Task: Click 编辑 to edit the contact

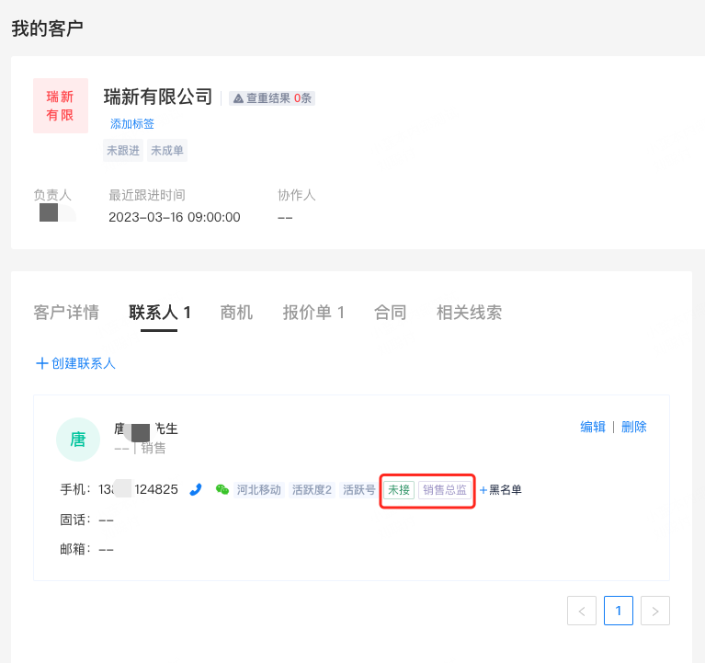Action: click(593, 427)
